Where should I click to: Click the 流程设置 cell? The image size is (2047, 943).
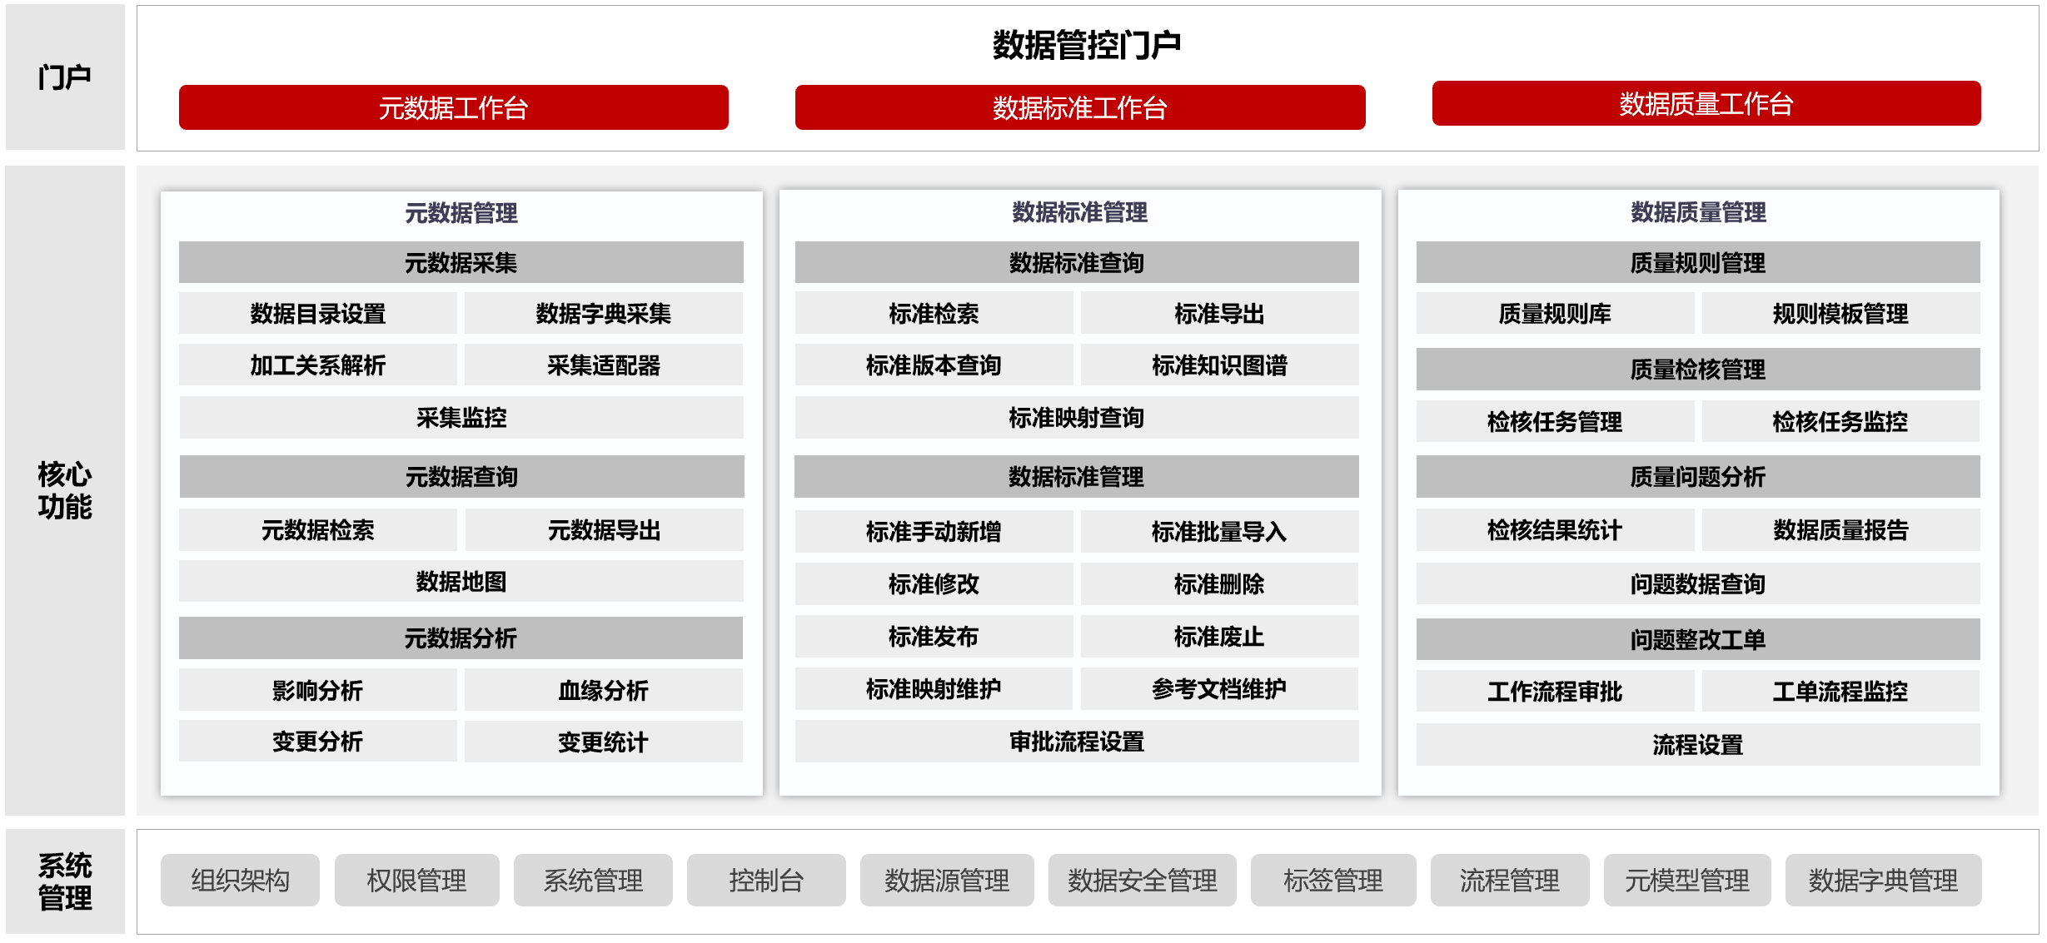pos(1698,744)
